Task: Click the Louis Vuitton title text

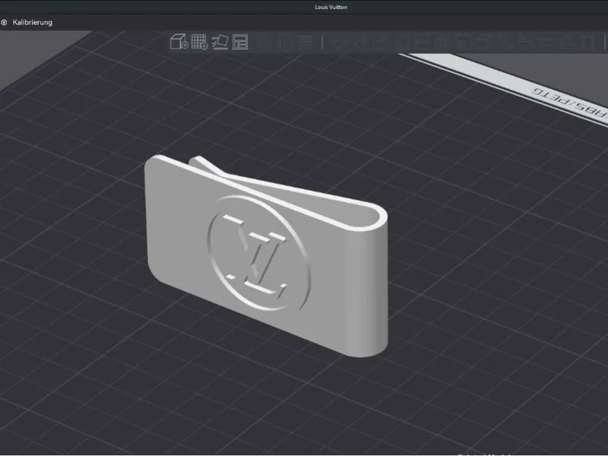Action: 331,7
